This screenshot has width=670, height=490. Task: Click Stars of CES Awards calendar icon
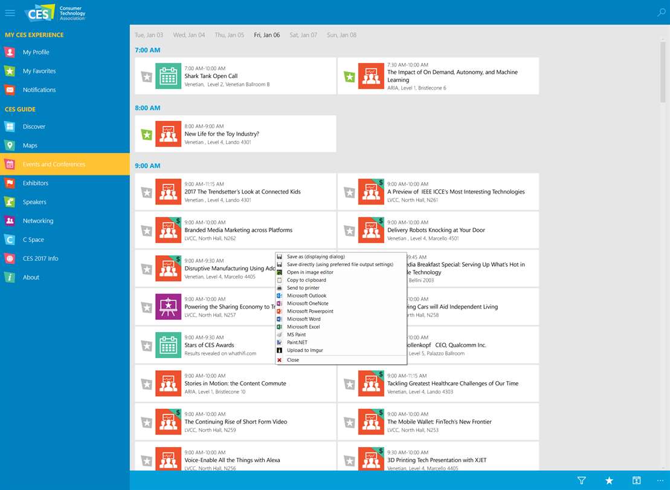(169, 345)
